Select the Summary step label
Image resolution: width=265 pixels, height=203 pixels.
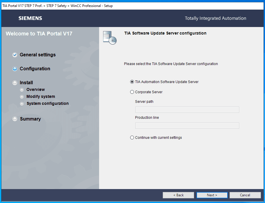point(31,119)
